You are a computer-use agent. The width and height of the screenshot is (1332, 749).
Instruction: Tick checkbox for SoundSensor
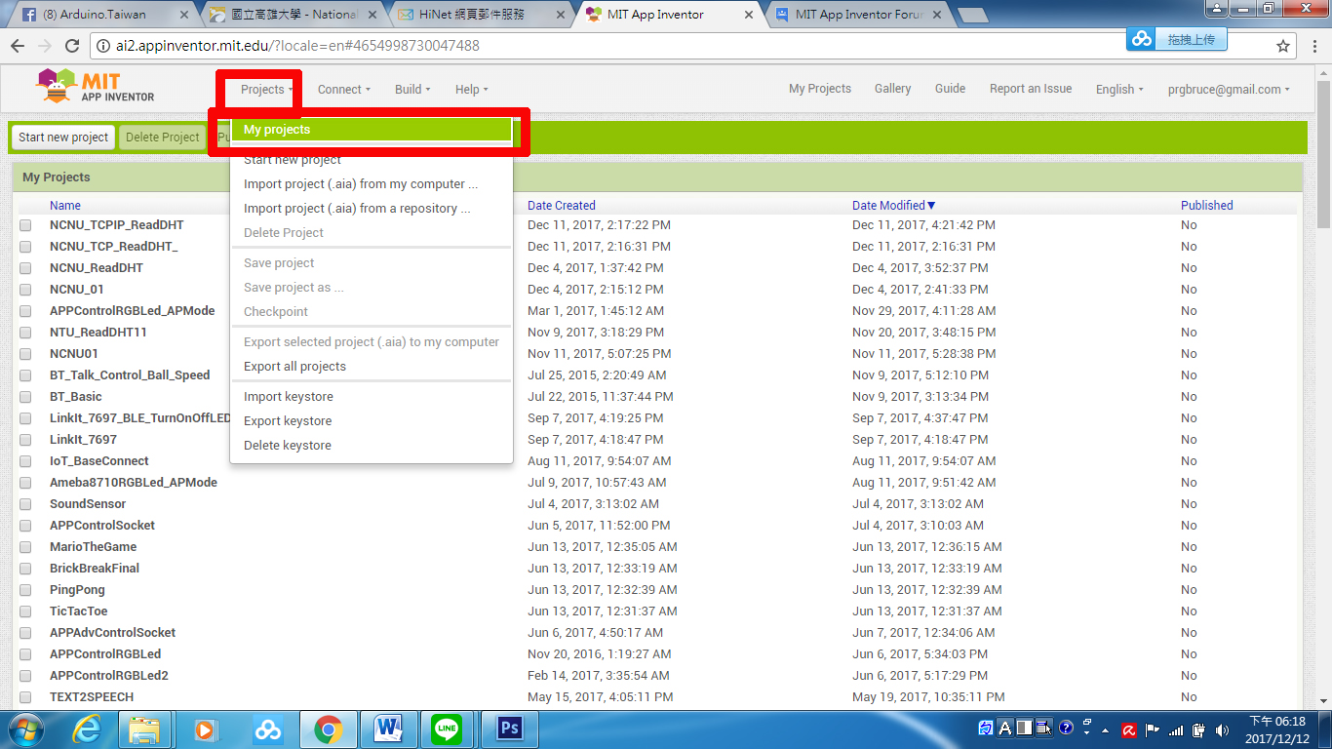[26, 504]
